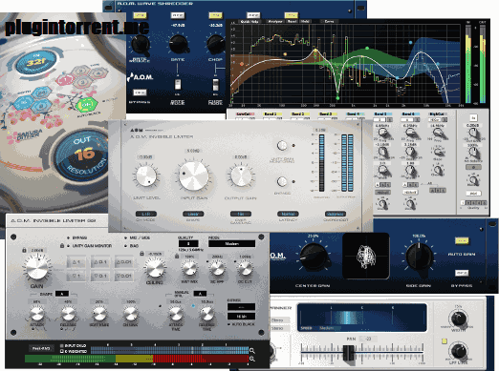Check the INPUT CHILD checkbox in the G2 meter
Viewport: 499px width, 371px height.
pos(62,345)
